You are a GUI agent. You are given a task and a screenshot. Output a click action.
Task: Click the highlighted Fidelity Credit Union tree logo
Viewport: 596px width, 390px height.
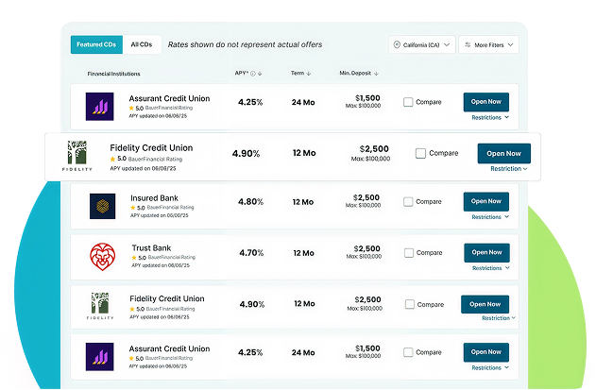(x=77, y=156)
